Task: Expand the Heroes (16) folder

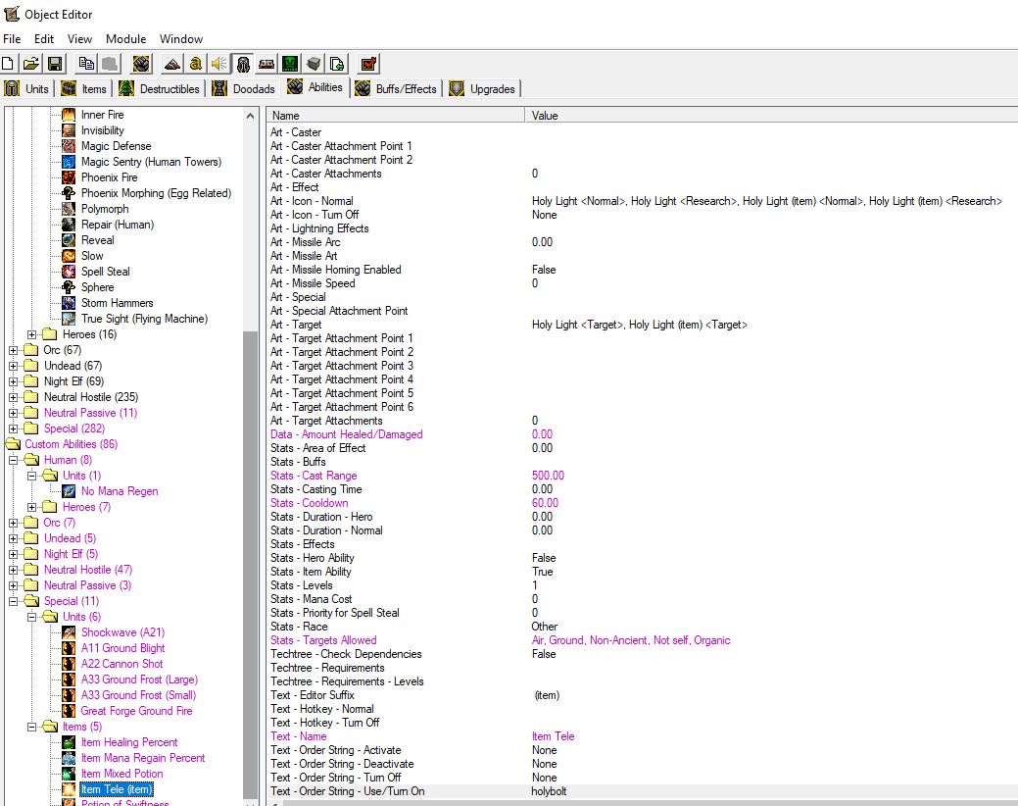Action: (31, 334)
